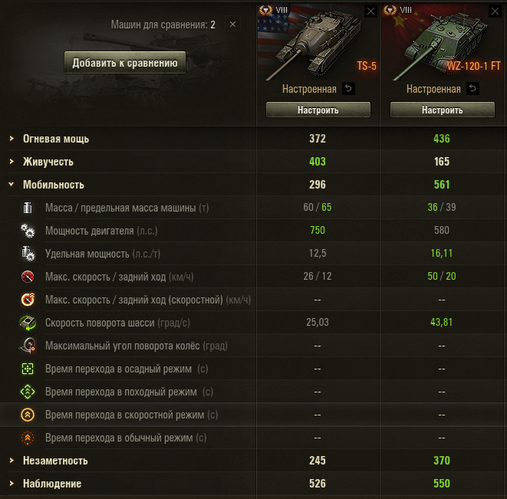Reset TS-5 configuration with revert arrow
The width and height of the screenshot is (507, 499).
pyautogui.click(x=348, y=88)
